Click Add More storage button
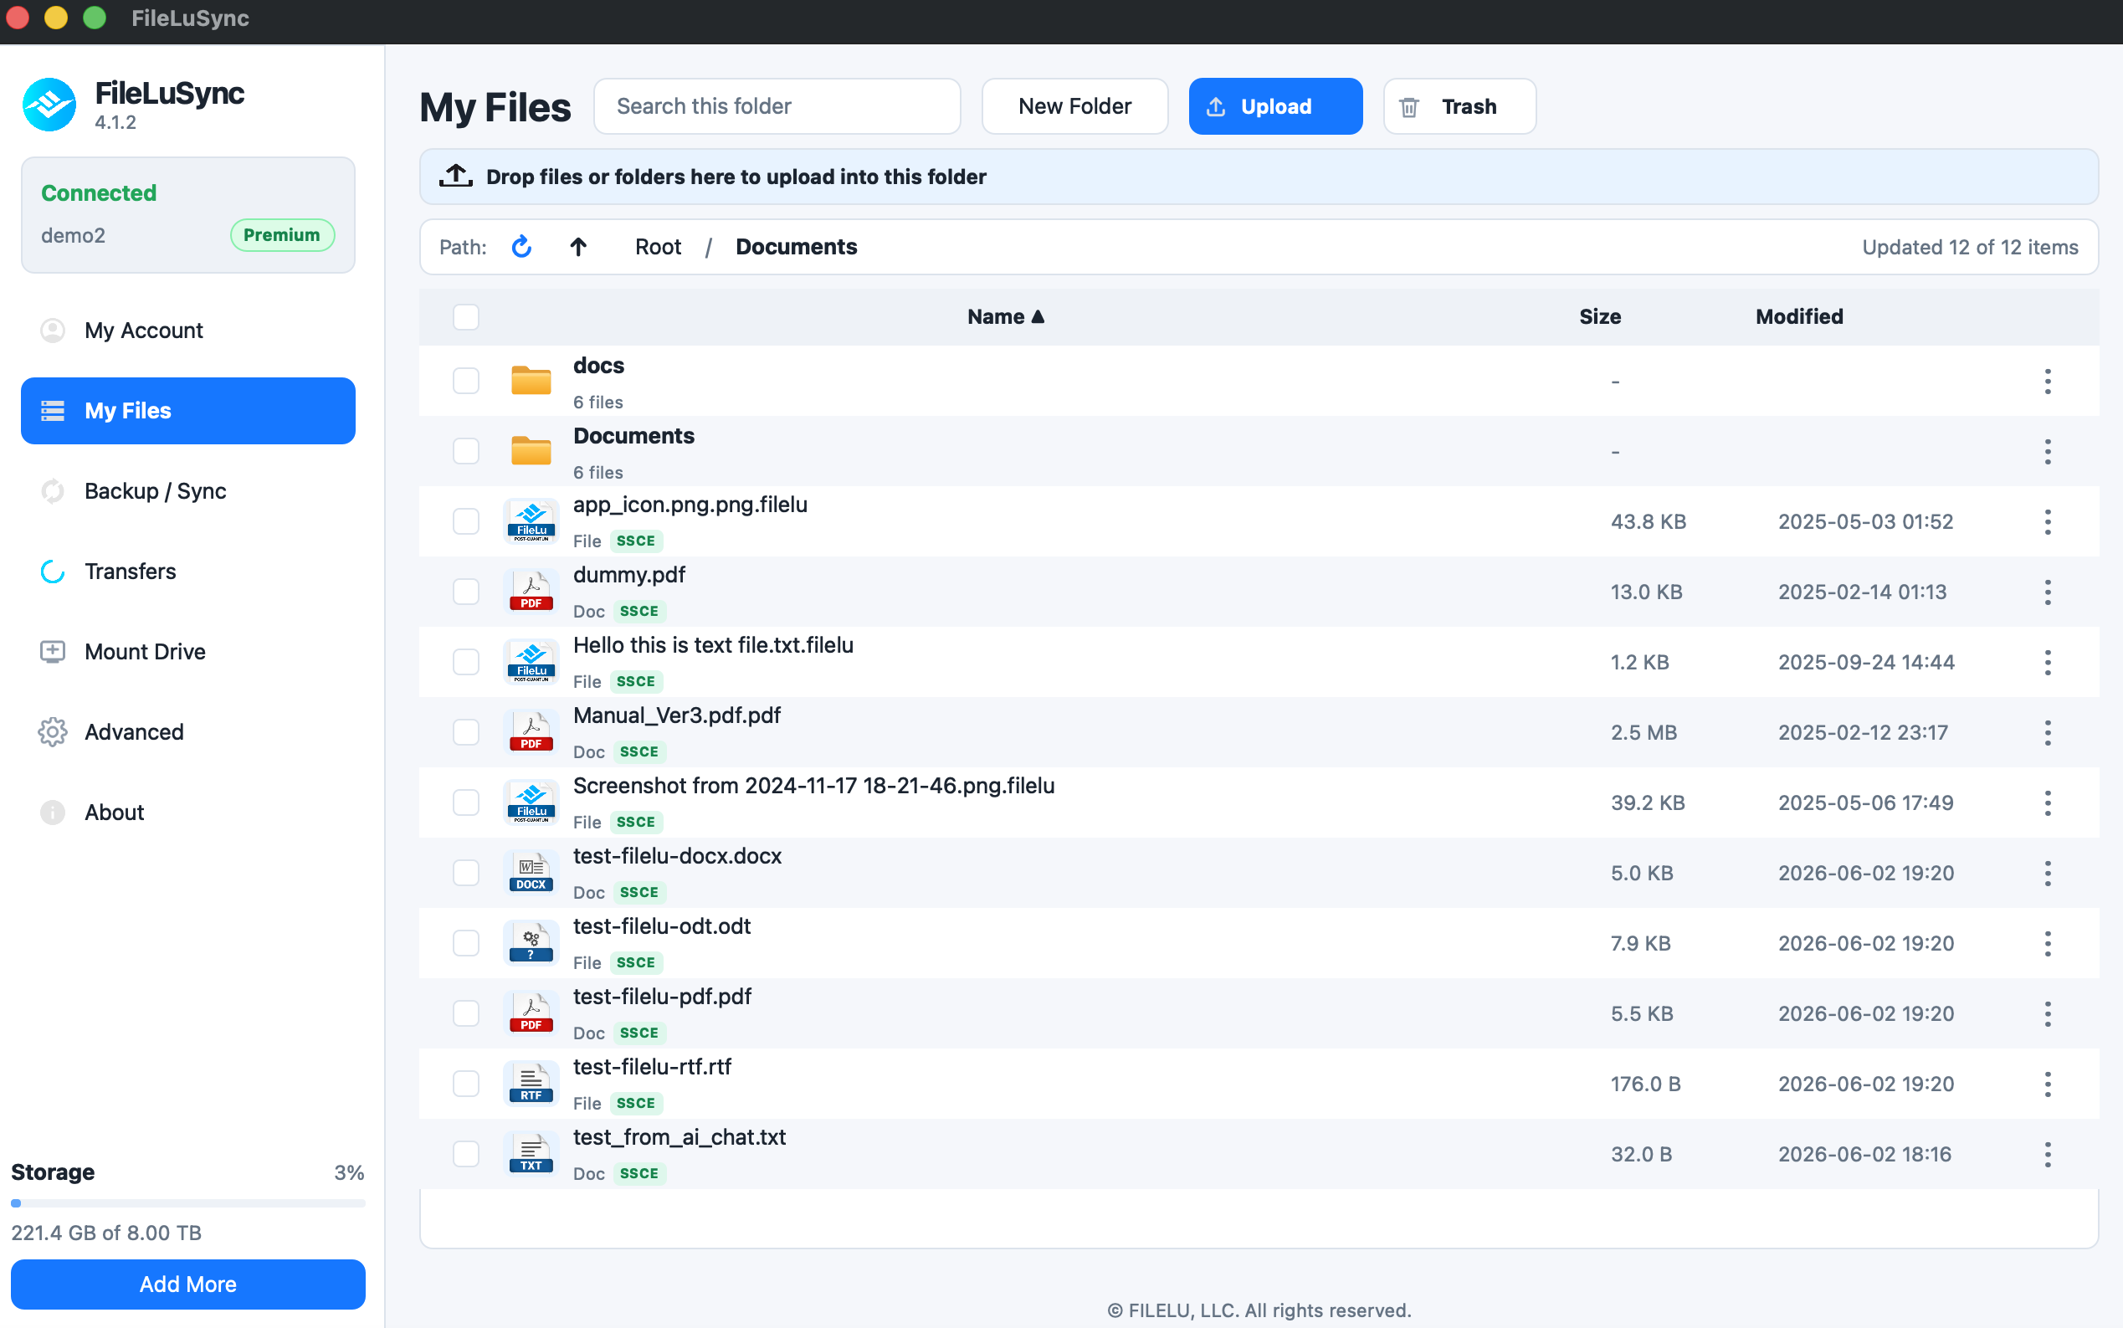Image resolution: width=2123 pixels, height=1328 pixels. click(188, 1284)
